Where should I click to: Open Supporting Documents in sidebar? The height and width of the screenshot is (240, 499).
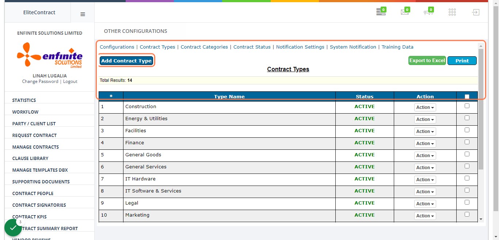point(41,182)
